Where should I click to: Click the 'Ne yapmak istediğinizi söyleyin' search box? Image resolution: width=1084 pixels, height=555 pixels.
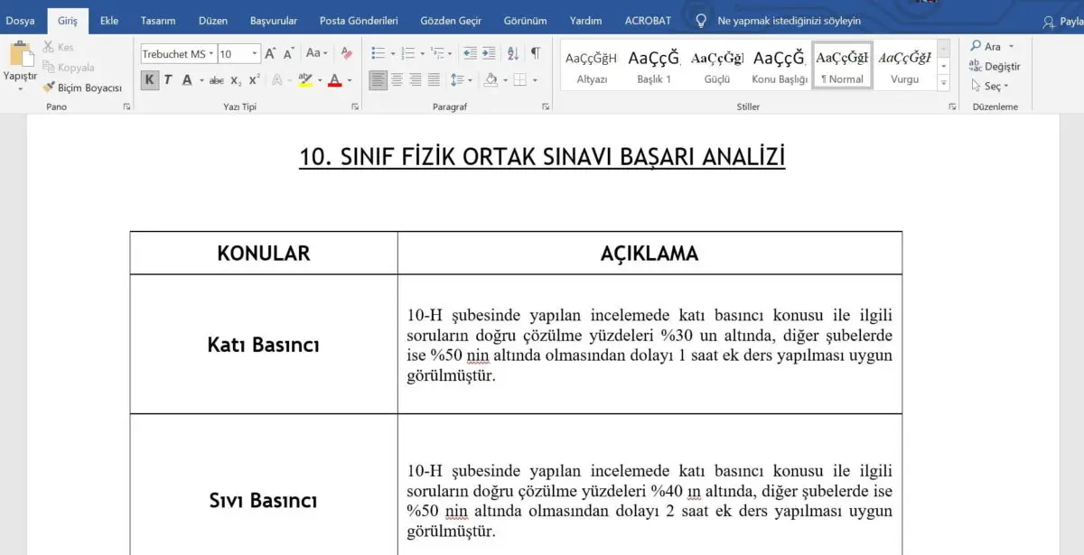pos(788,20)
